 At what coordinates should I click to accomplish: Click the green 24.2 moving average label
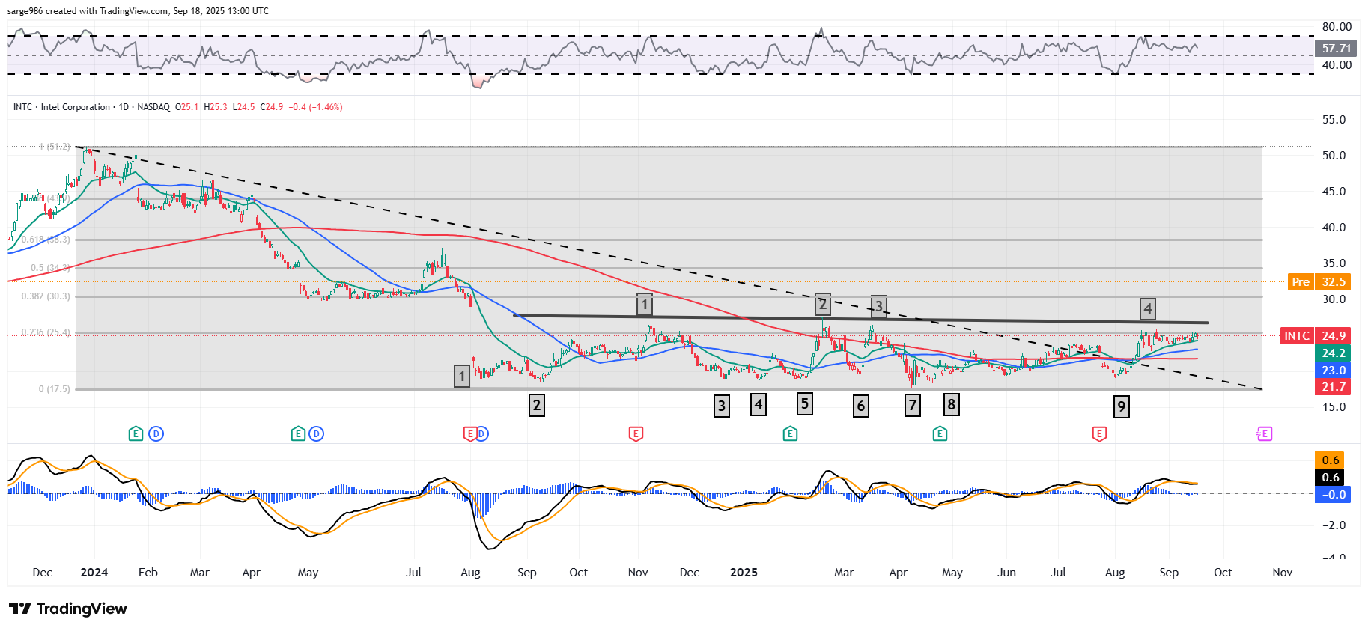(x=1333, y=353)
